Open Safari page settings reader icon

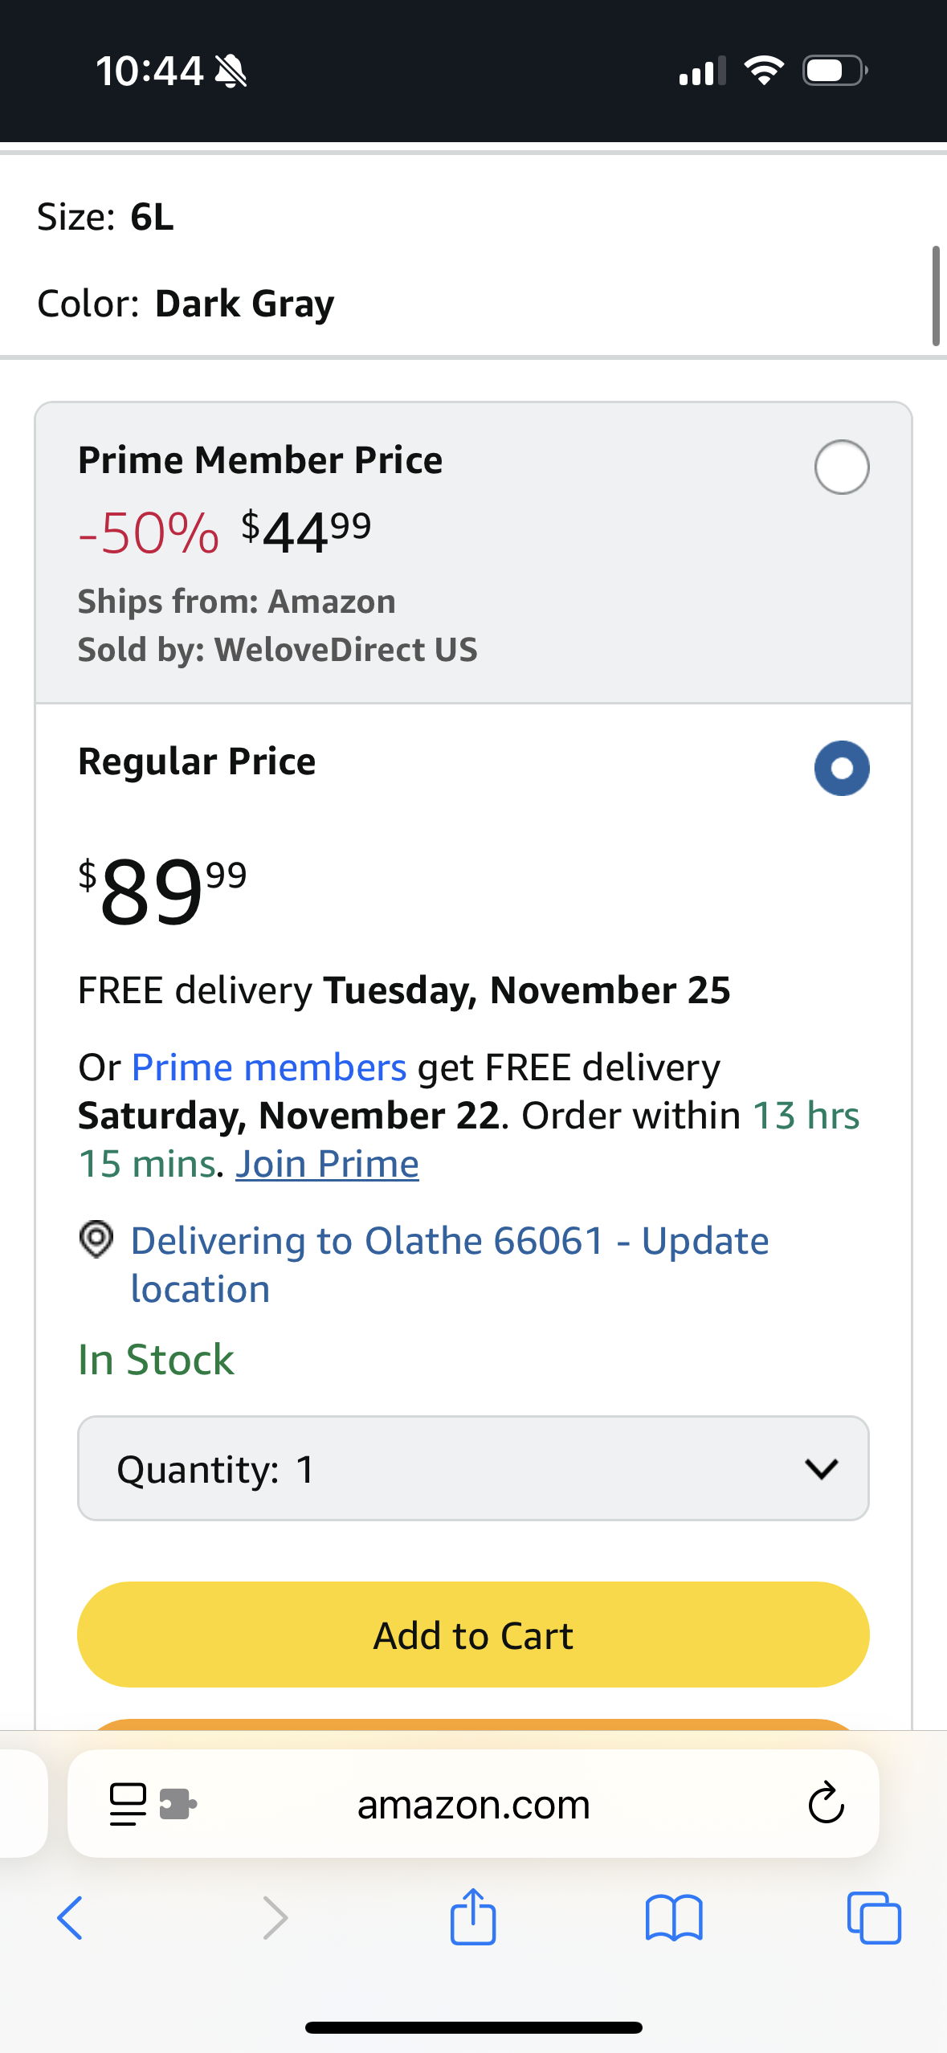[x=128, y=1804]
